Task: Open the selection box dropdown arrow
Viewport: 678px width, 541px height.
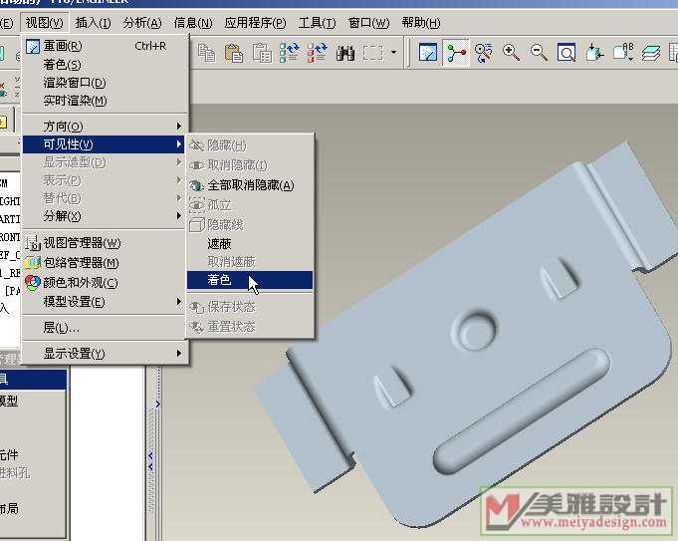Action: 394,53
